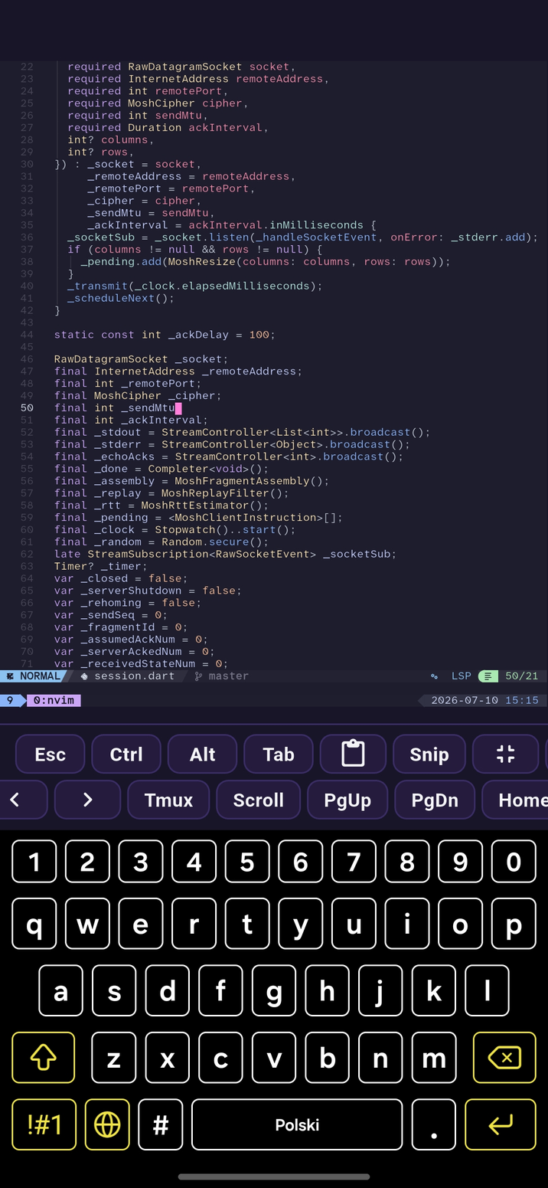The image size is (548, 1188).
Task: Tap _sendMtu on line 50
Action: (148, 408)
